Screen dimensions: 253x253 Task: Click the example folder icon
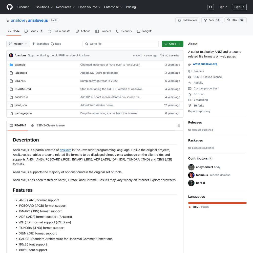point(11,65)
